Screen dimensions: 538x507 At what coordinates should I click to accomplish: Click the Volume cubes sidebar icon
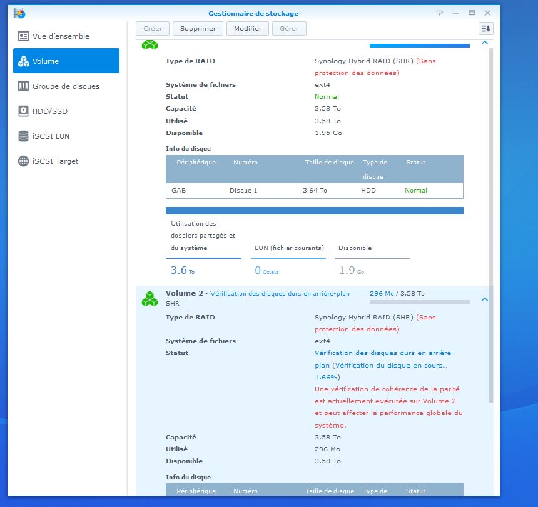point(23,61)
